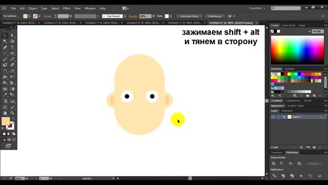The width and height of the screenshot is (328, 185).
Task: Open the Swatches panel flyout menu
Action: pyautogui.click(x=325, y=69)
